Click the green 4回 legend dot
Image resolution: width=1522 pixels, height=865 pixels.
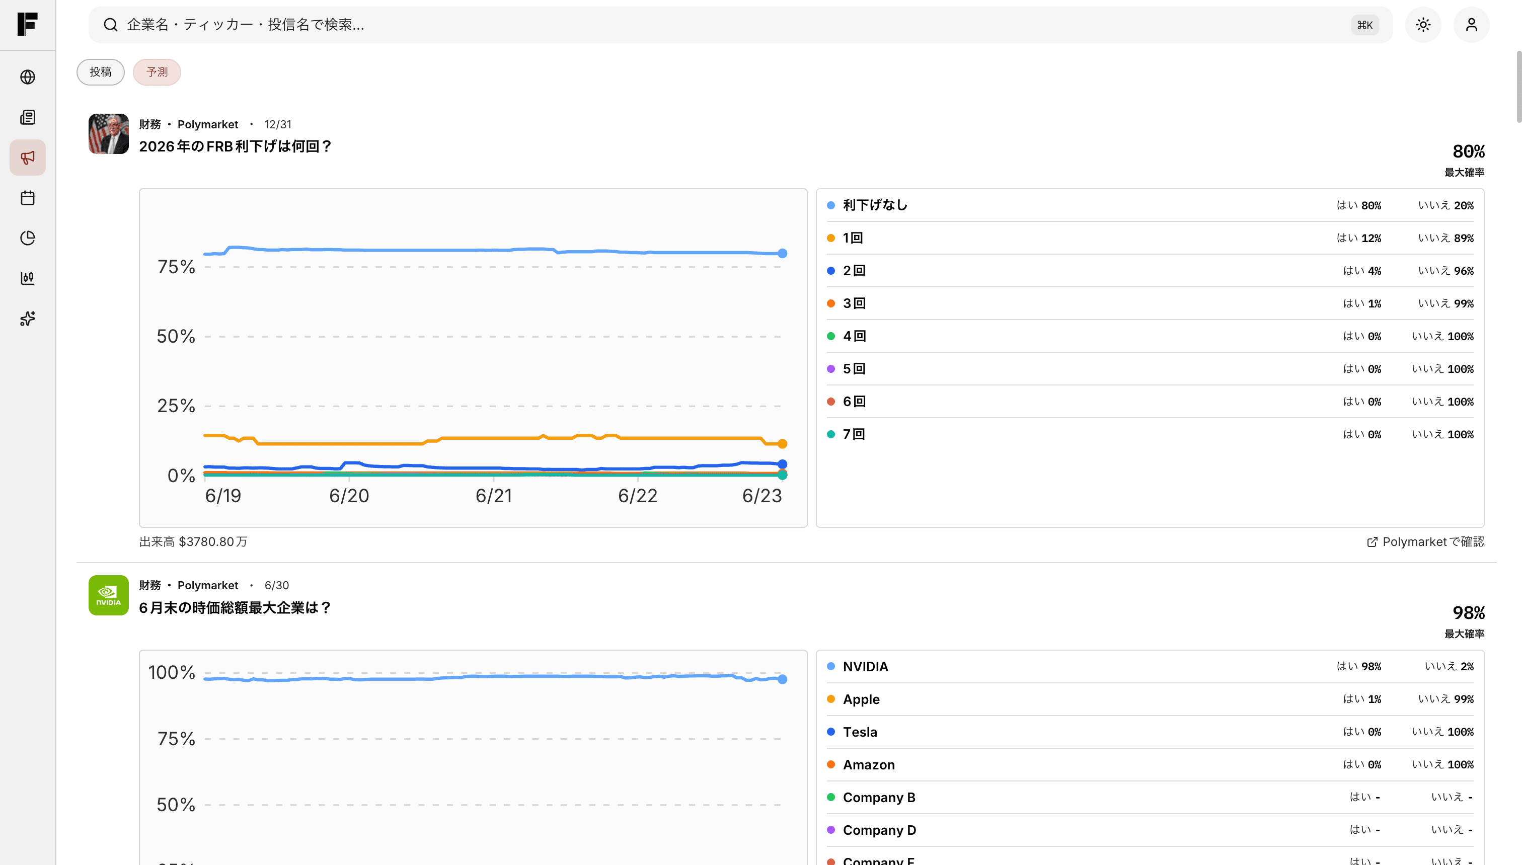coord(830,336)
